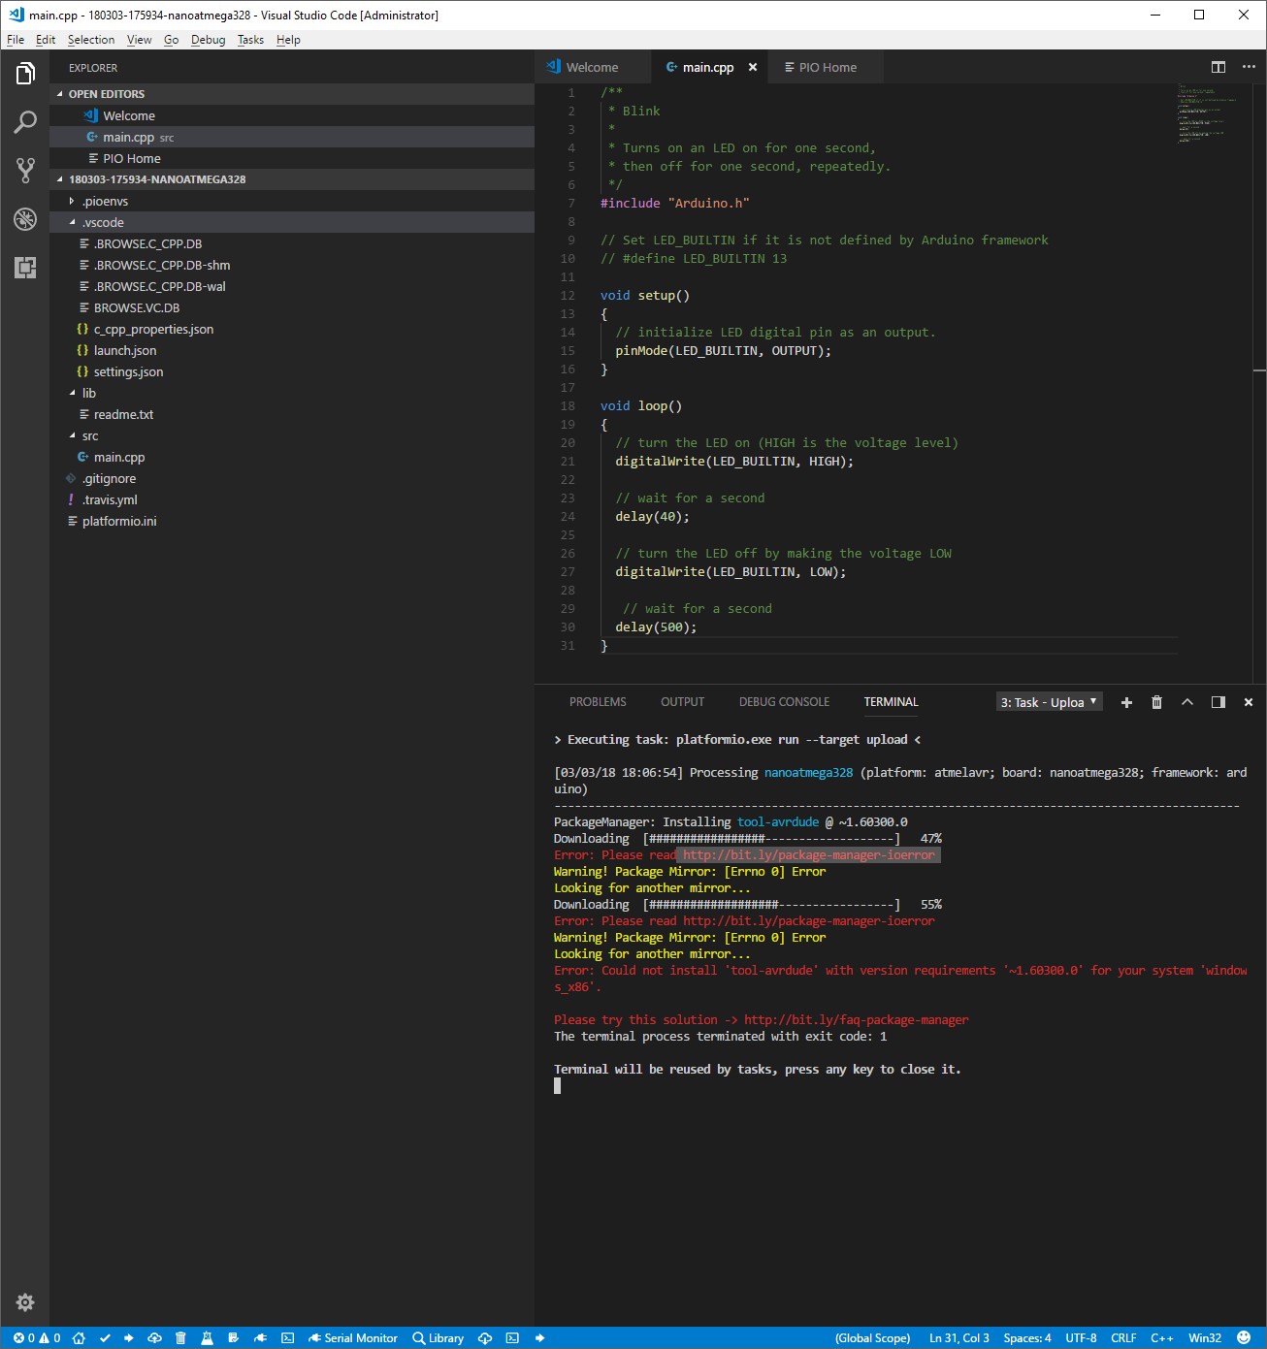Send feedback via the smiley icon
The image size is (1267, 1349).
[1244, 1338]
